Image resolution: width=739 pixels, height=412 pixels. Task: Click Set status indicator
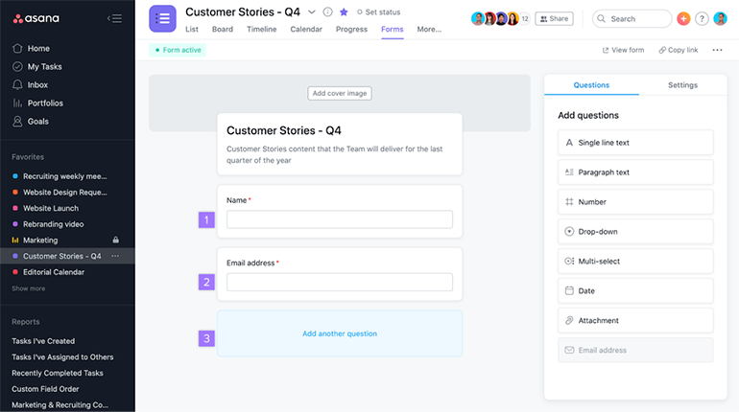(378, 12)
